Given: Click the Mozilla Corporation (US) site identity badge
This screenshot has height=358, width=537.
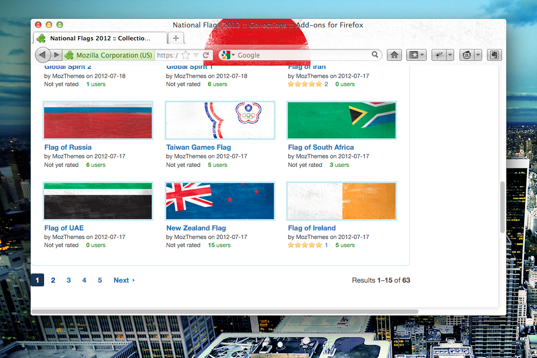Looking at the screenshot, I should [x=109, y=55].
